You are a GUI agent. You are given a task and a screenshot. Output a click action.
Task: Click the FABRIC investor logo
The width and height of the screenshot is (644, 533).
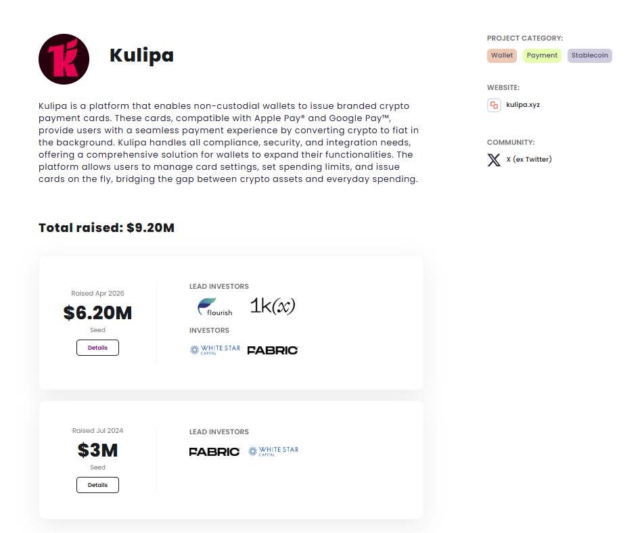point(272,350)
